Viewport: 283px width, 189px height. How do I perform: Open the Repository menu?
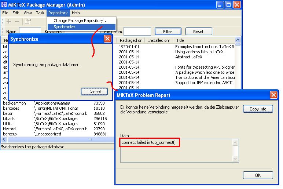click(x=58, y=13)
